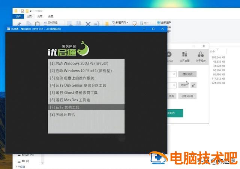Open the quick access toolbar customize arrow
Screen dimensions: 240x169
(31, 11)
